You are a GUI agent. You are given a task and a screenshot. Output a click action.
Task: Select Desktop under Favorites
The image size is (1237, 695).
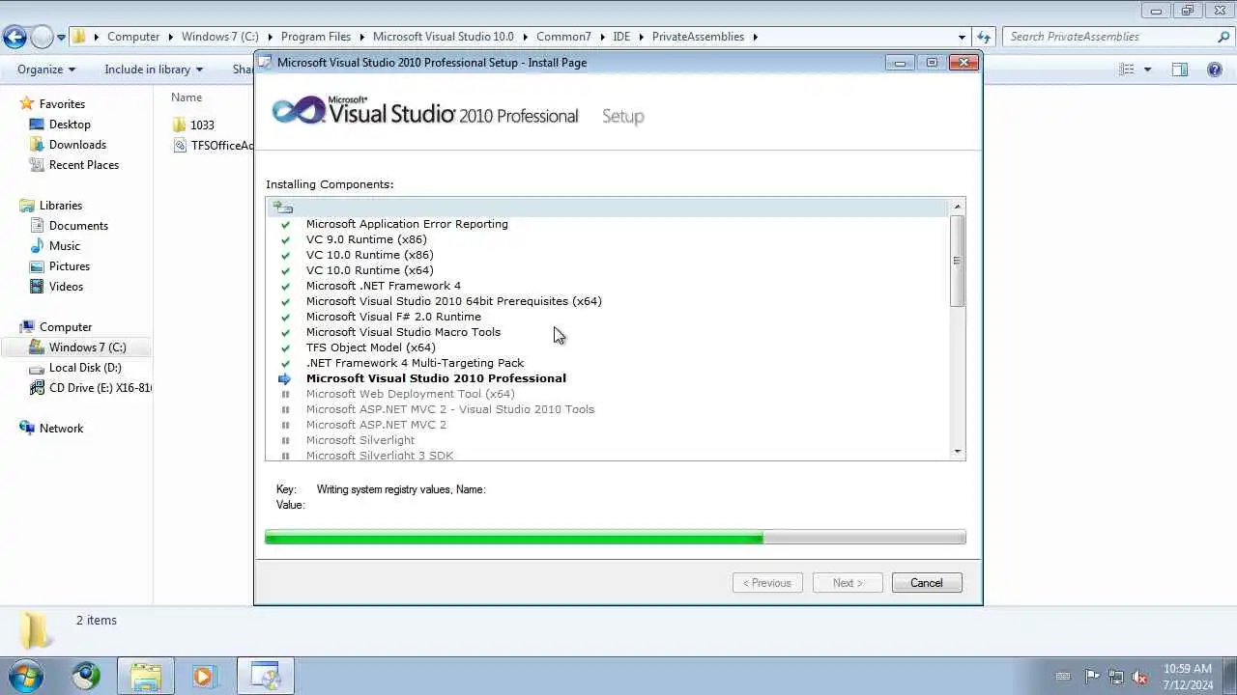[70, 125]
